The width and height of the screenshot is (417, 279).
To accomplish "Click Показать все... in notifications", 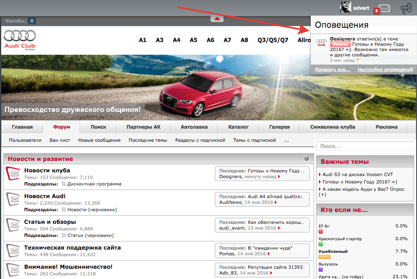I will (x=332, y=70).
